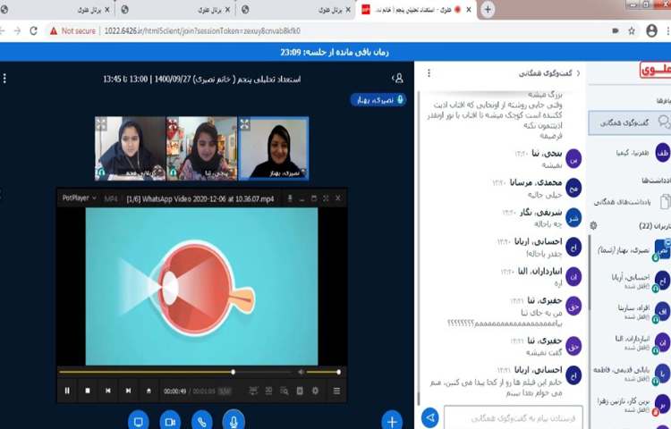Click محمدی، مرسانا name in chat
This screenshot has height=429, width=671.
coord(536,182)
